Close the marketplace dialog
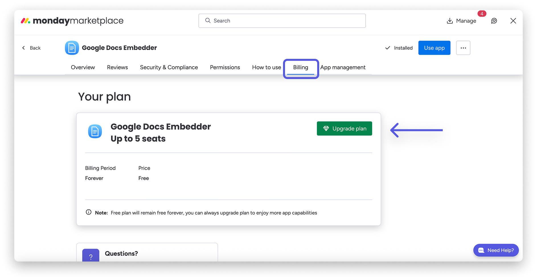537x280 pixels. 513,21
